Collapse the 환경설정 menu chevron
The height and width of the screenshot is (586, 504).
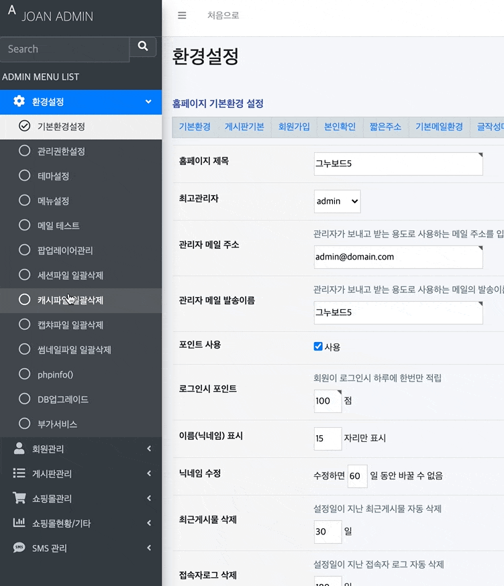point(148,102)
